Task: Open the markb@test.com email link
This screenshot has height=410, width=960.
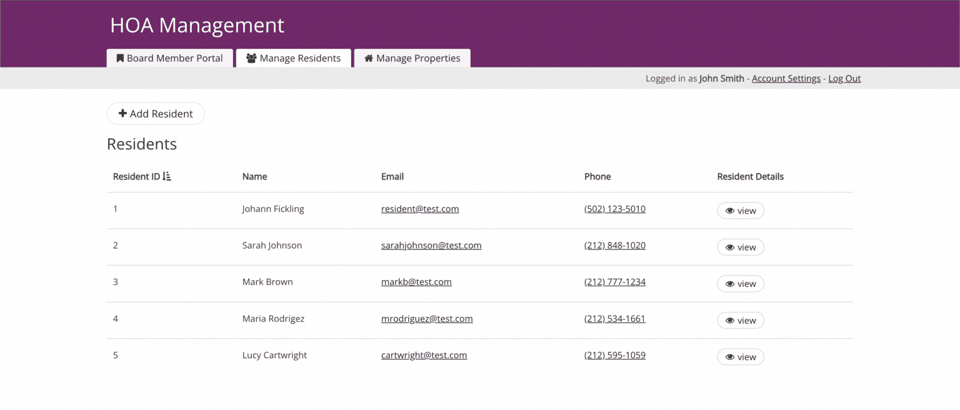Action: tap(416, 281)
